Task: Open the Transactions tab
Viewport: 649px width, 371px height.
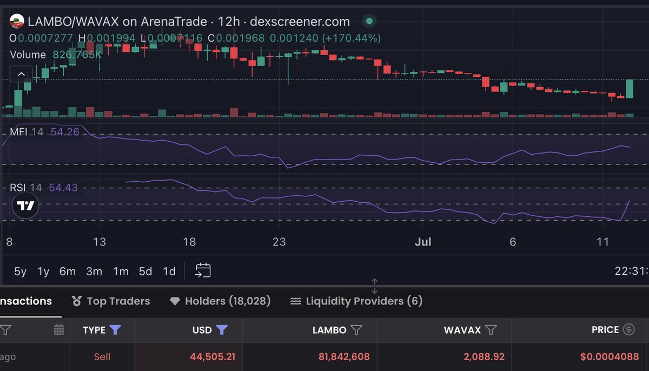Action: (26, 301)
